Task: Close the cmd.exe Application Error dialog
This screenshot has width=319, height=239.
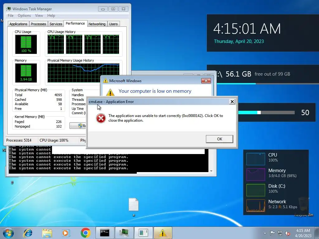Action: coord(232,102)
